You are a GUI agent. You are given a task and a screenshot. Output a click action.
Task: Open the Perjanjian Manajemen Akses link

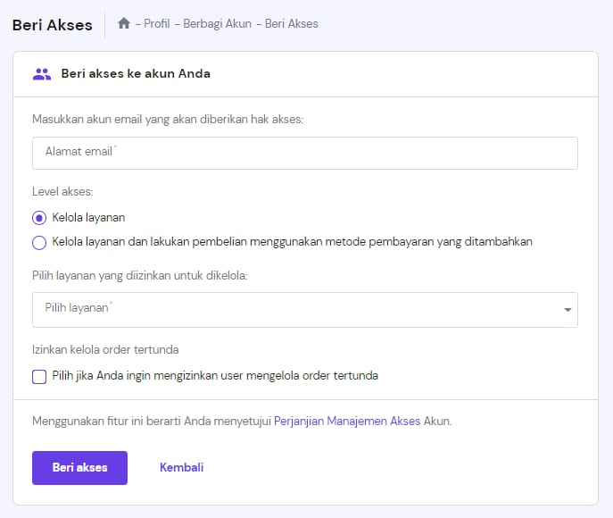tap(347, 421)
